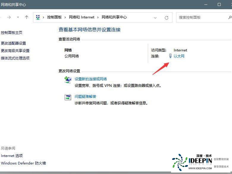Click the 以太网 connection link
This screenshot has height=174, width=232.
(x=179, y=56)
